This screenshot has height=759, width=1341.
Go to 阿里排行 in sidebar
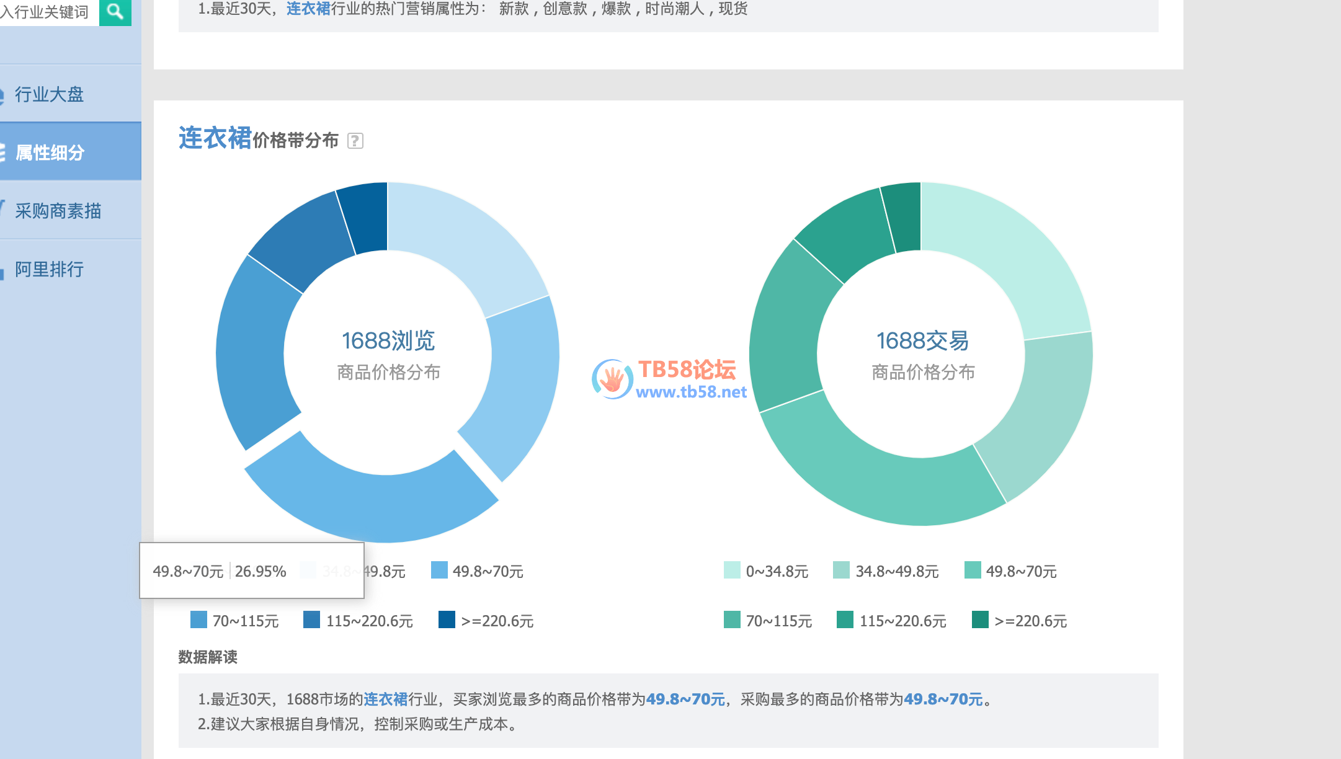[70, 269]
